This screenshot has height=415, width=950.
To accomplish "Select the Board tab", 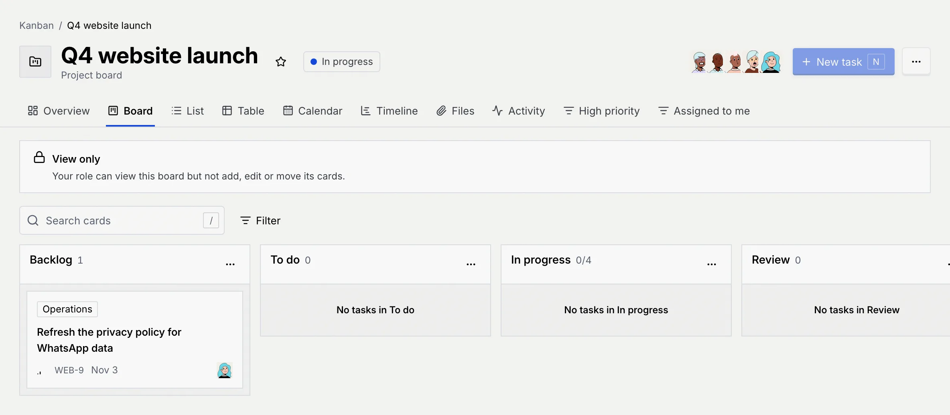I will pos(130,111).
